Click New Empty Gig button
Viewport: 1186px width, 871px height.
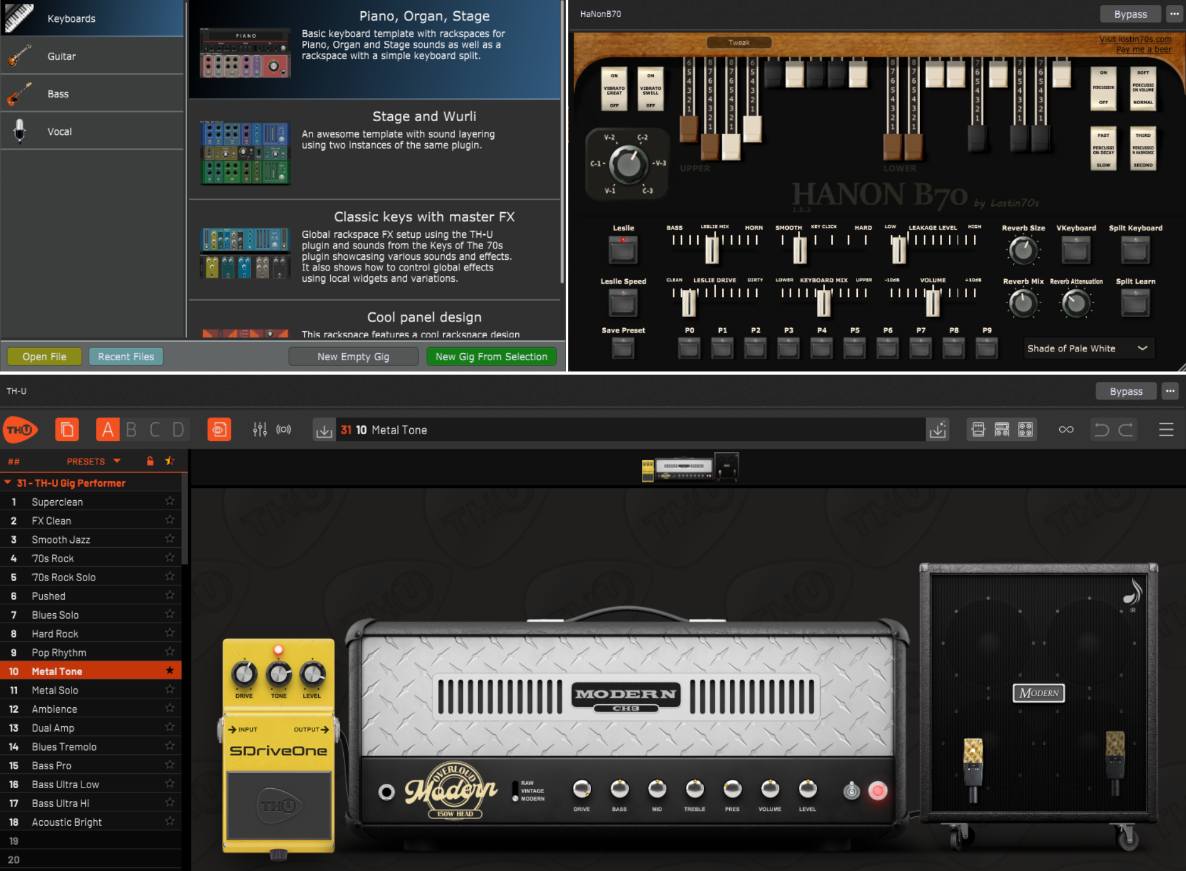click(x=353, y=356)
